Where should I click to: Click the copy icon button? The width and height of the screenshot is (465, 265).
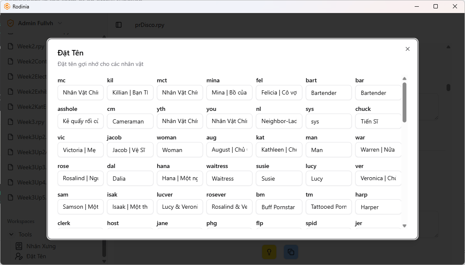coord(291,252)
